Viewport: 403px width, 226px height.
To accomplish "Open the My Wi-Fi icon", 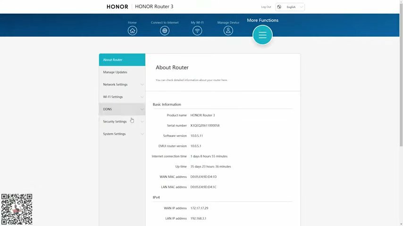I will pyautogui.click(x=197, y=31).
